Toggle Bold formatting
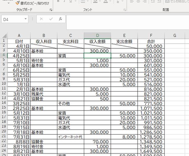The height and width of the screenshot is (156, 189). (58, 1)
